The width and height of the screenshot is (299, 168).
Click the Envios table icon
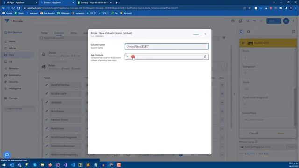tap(43, 54)
